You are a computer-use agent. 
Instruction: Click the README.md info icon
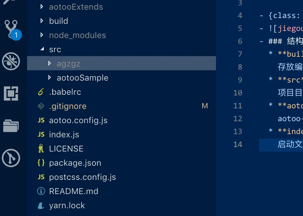pos(41,191)
